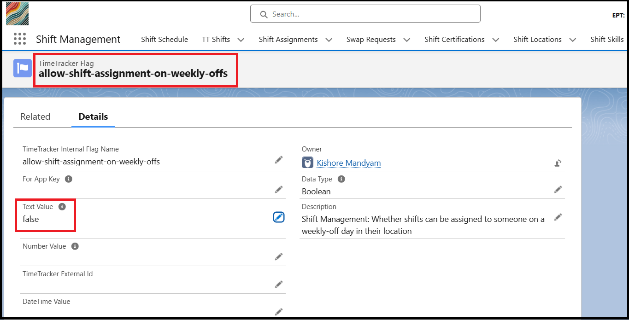Click the Description text about weekly-off day
629x320 pixels.
coord(423,225)
